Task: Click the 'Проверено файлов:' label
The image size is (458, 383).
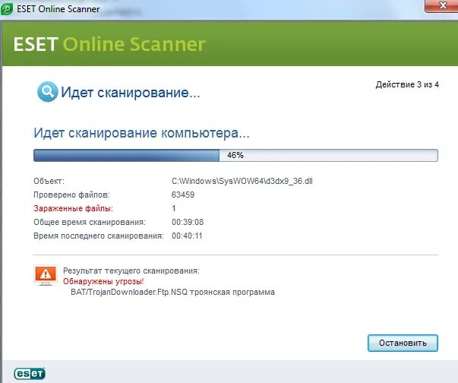Action: click(71, 195)
